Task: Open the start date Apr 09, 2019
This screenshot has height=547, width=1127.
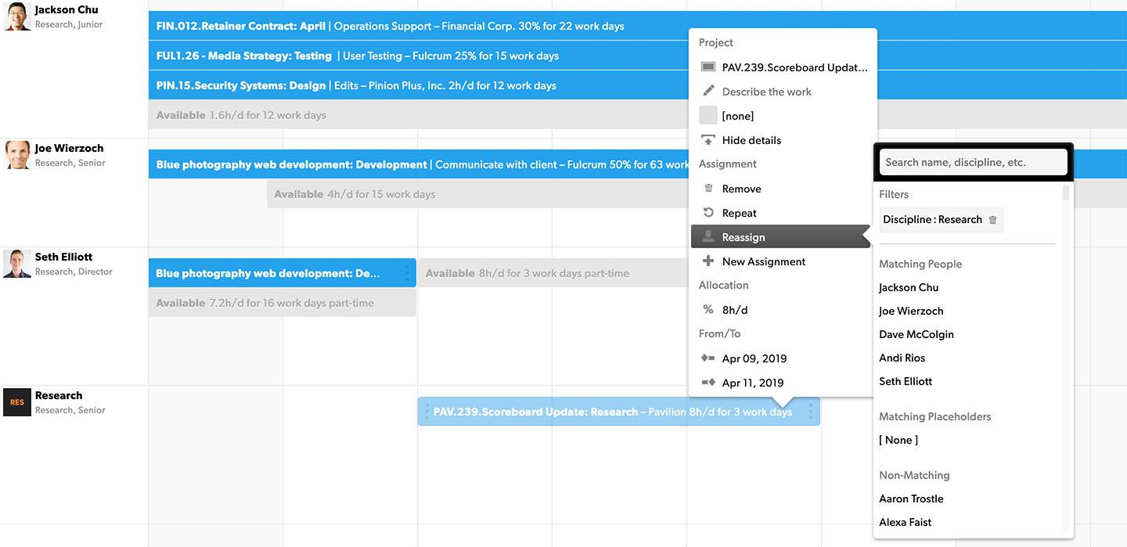Action: 754,358
